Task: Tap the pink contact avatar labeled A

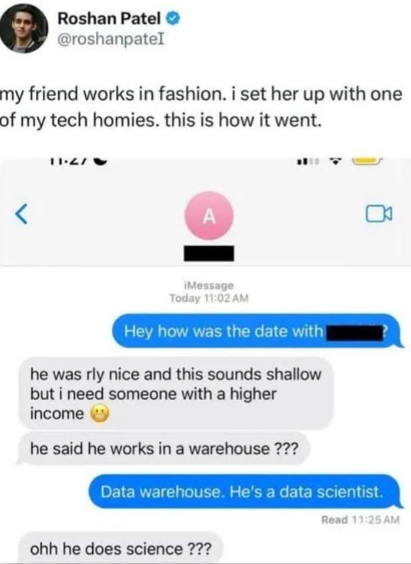Action: point(209,216)
